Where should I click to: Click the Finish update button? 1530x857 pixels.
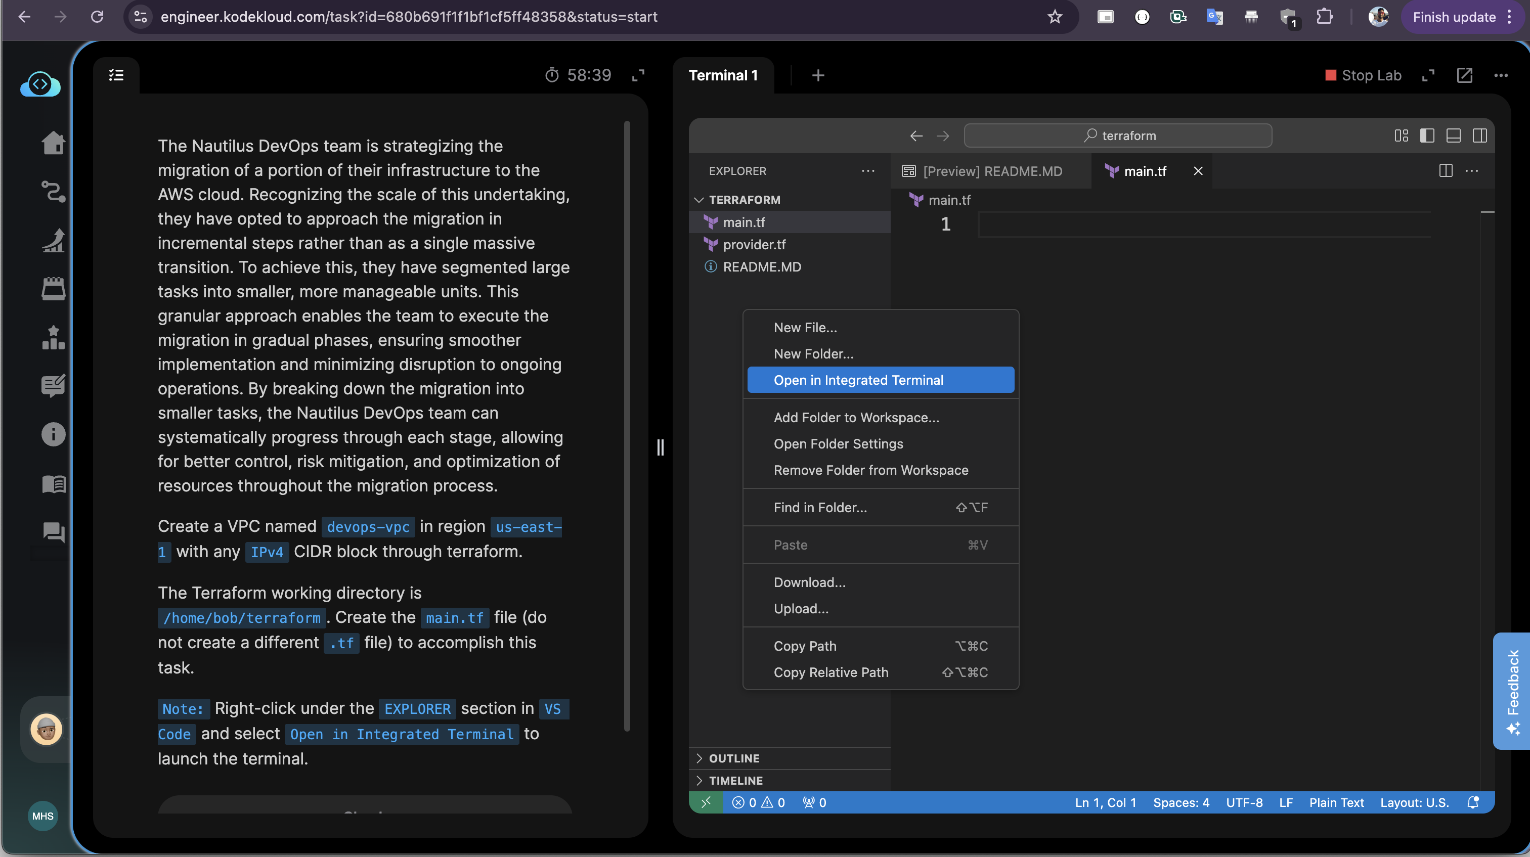(x=1454, y=17)
